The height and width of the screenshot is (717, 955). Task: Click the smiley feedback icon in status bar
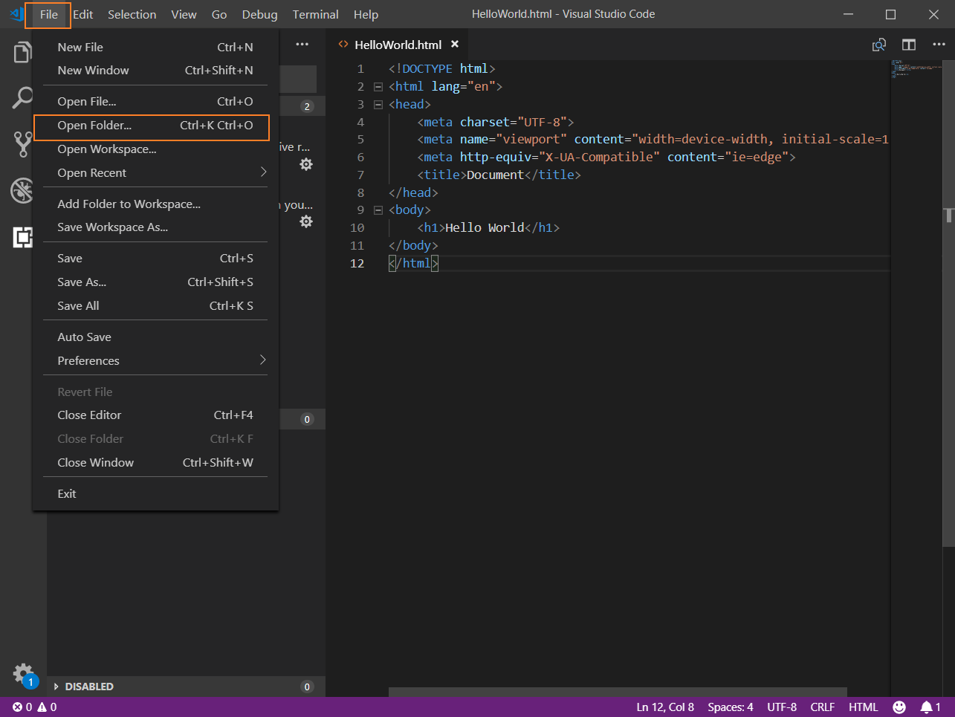pos(899,707)
